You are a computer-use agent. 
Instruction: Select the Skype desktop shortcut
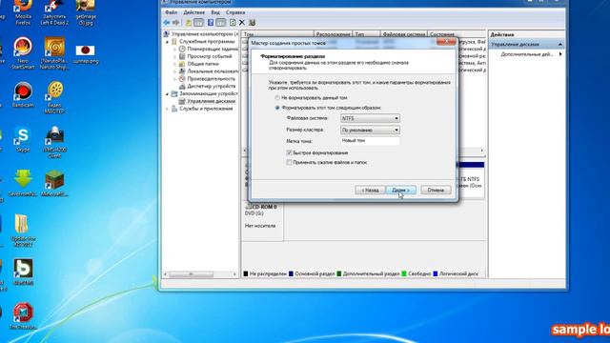[x=23, y=139]
